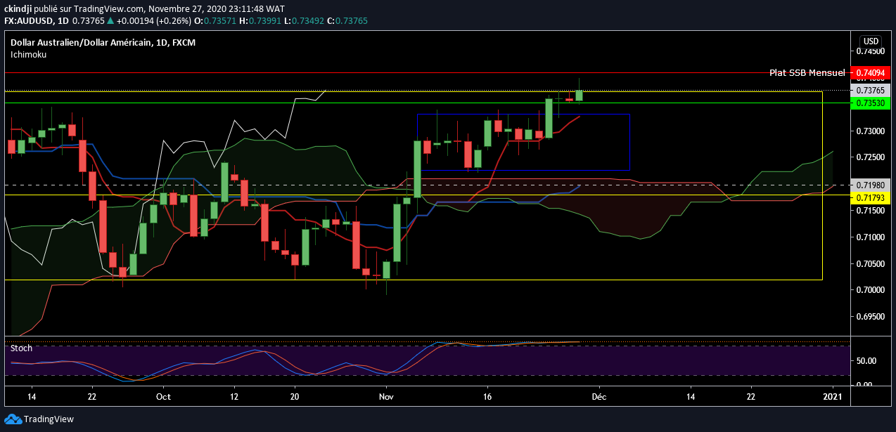Click the TradingView wordmark at bottom left
Screen dimensions: 896x432
click(x=49, y=419)
